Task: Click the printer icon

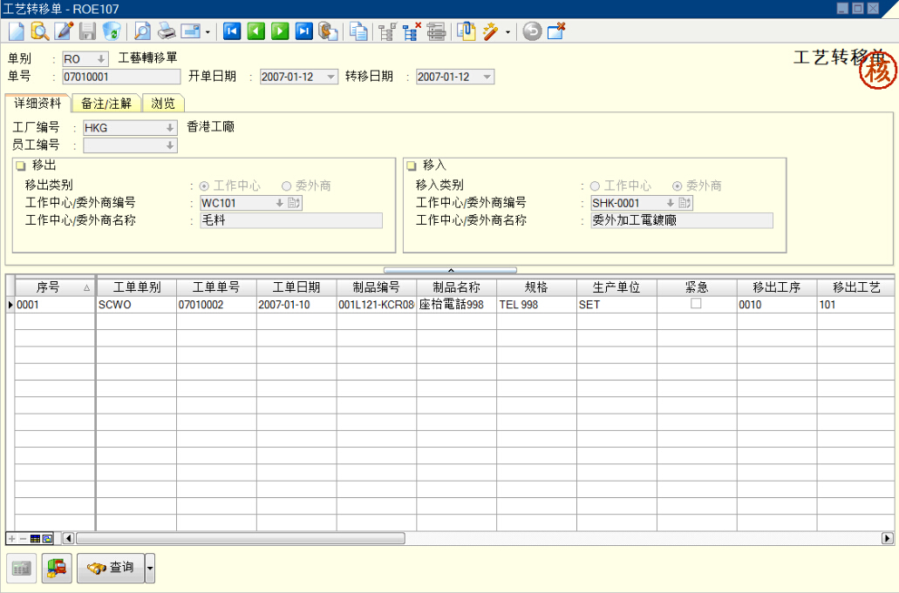Action: [x=167, y=30]
